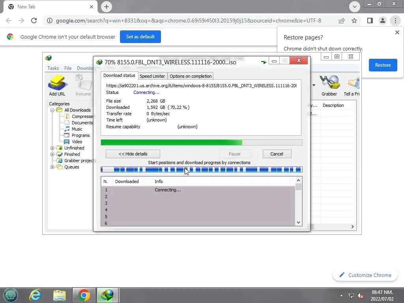404x303 pixels.
Task: Click the Add URL icon in IDM
Action: click(57, 85)
